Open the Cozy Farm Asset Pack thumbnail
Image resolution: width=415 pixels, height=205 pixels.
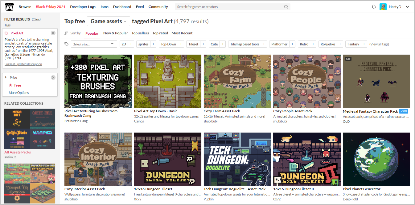237,81
